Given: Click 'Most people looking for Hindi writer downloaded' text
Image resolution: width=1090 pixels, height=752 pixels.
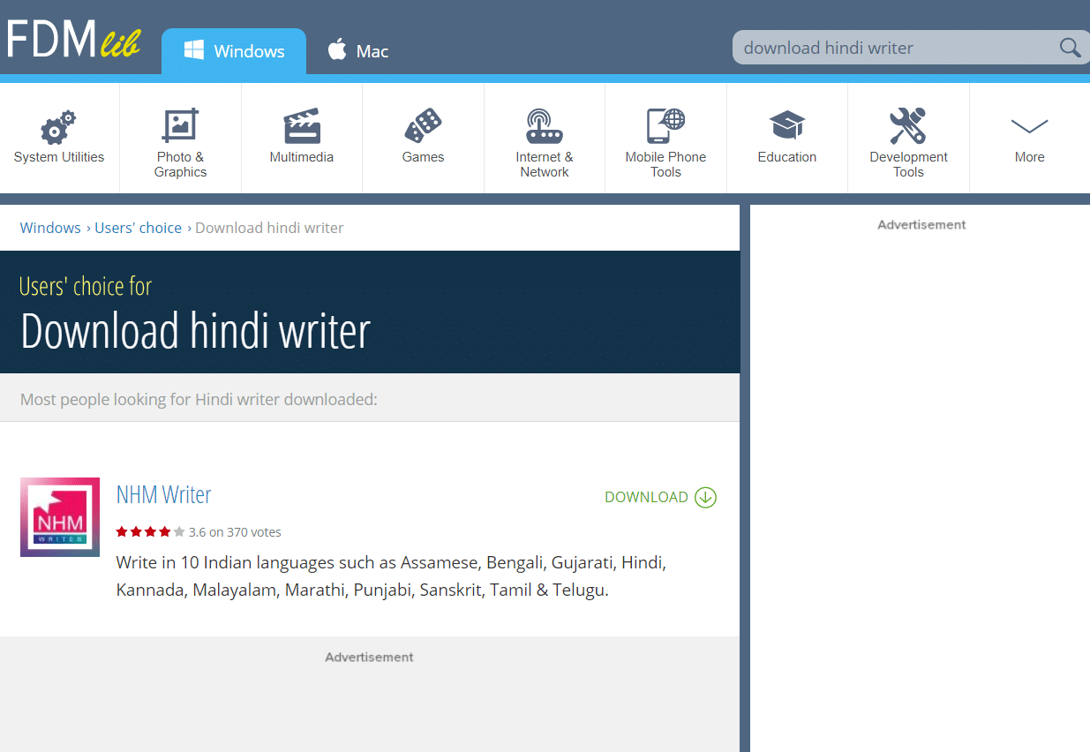Looking at the screenshot, I should tap(199, 400).
